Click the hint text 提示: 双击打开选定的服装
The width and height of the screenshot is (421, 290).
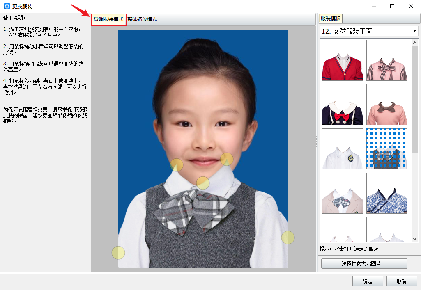click(x=349, y=249)
